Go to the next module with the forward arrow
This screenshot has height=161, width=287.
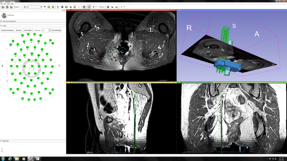click(53, 7)
